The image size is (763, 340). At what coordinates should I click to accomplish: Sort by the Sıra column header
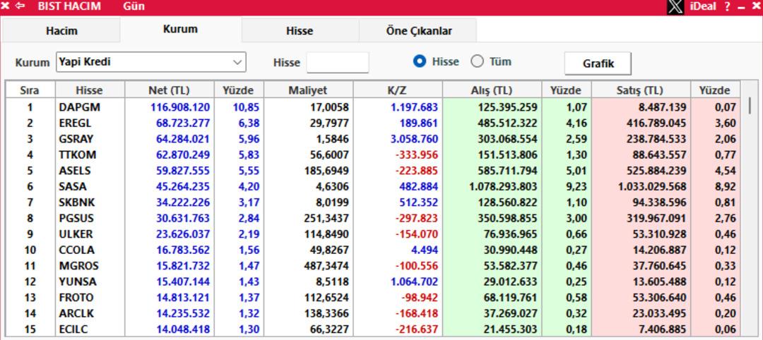point(30,90)
